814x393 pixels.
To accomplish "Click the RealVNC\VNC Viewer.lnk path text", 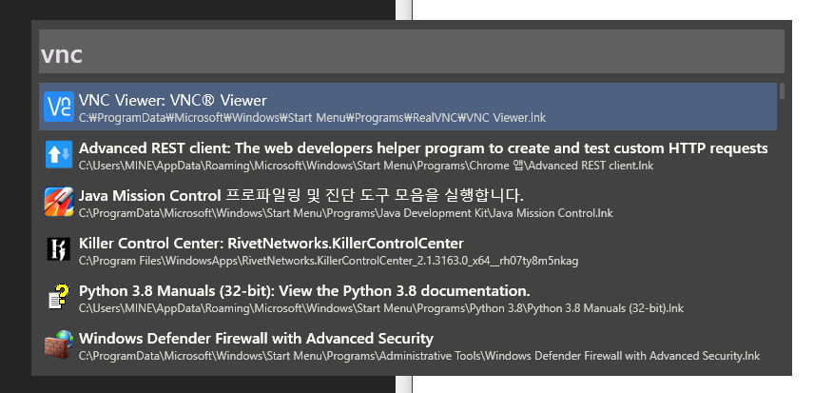I will [313, 118].
